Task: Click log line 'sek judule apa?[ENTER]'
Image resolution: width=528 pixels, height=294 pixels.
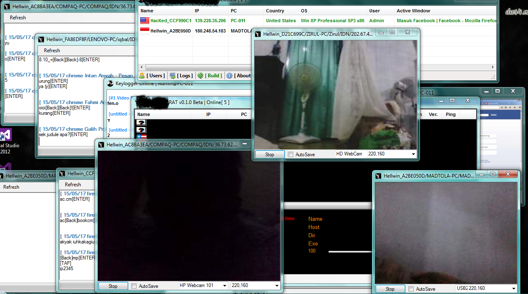Action: click(x=63, y=134)
